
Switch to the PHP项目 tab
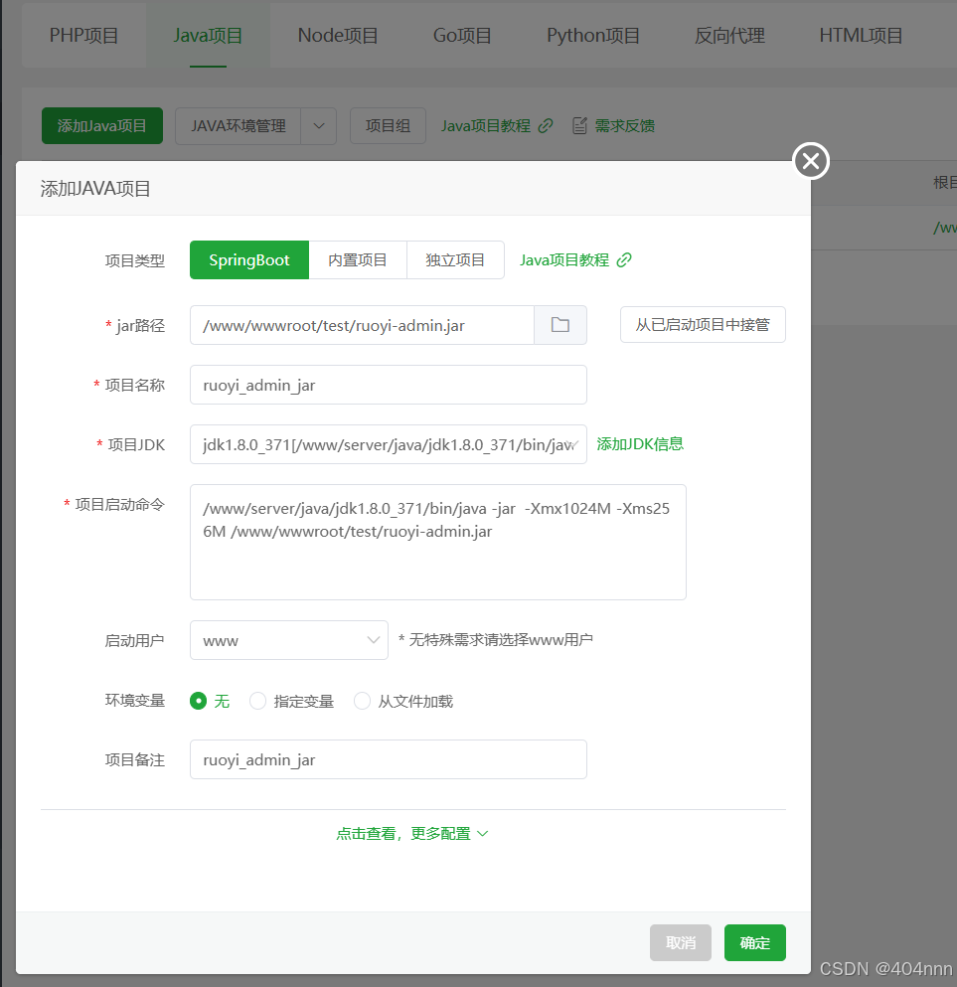(x=83, y=35)
